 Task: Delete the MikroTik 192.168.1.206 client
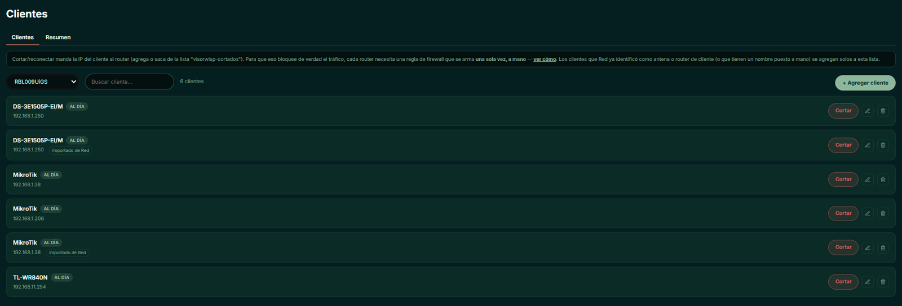883,213
